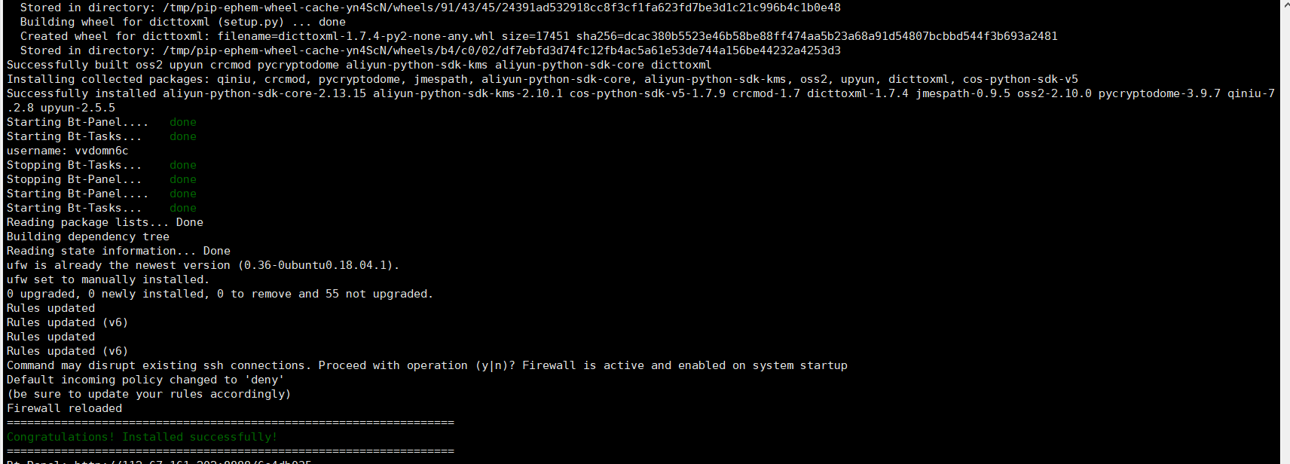Click the green 'done' after Starting Bt-Panel first line
The height and width of the screenshot is (464, 1290).
pyautogui.click(x=182, y=122)
